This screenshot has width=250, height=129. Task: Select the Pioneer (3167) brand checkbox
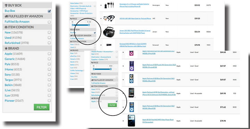click(x=49, y=101)
